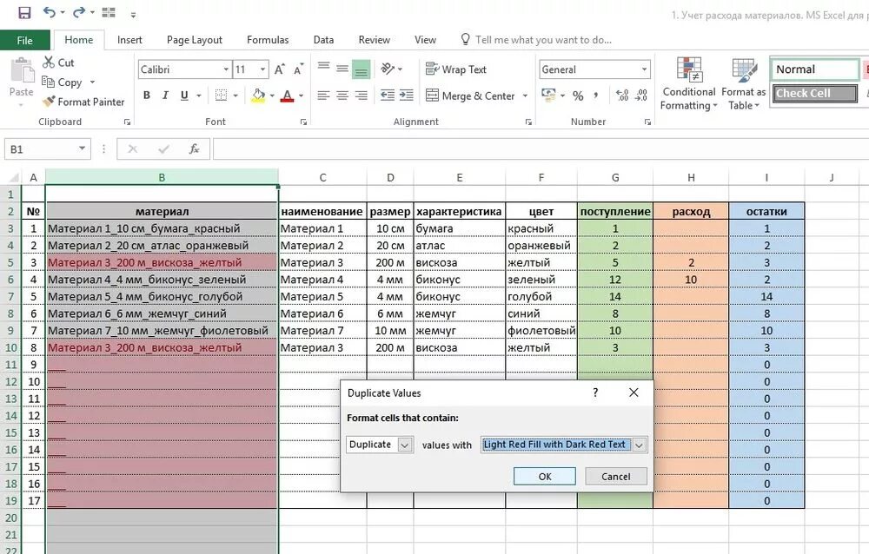Launch Font dialog expander
This screenshot has height=554, width=869.
[303, 122]
